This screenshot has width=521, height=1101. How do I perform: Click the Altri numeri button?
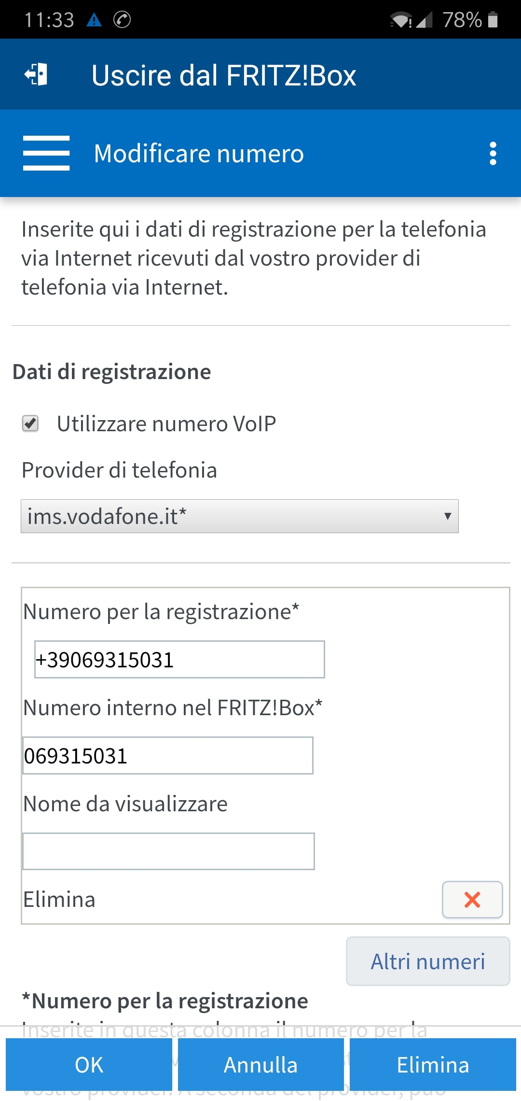tap(428, 961)
